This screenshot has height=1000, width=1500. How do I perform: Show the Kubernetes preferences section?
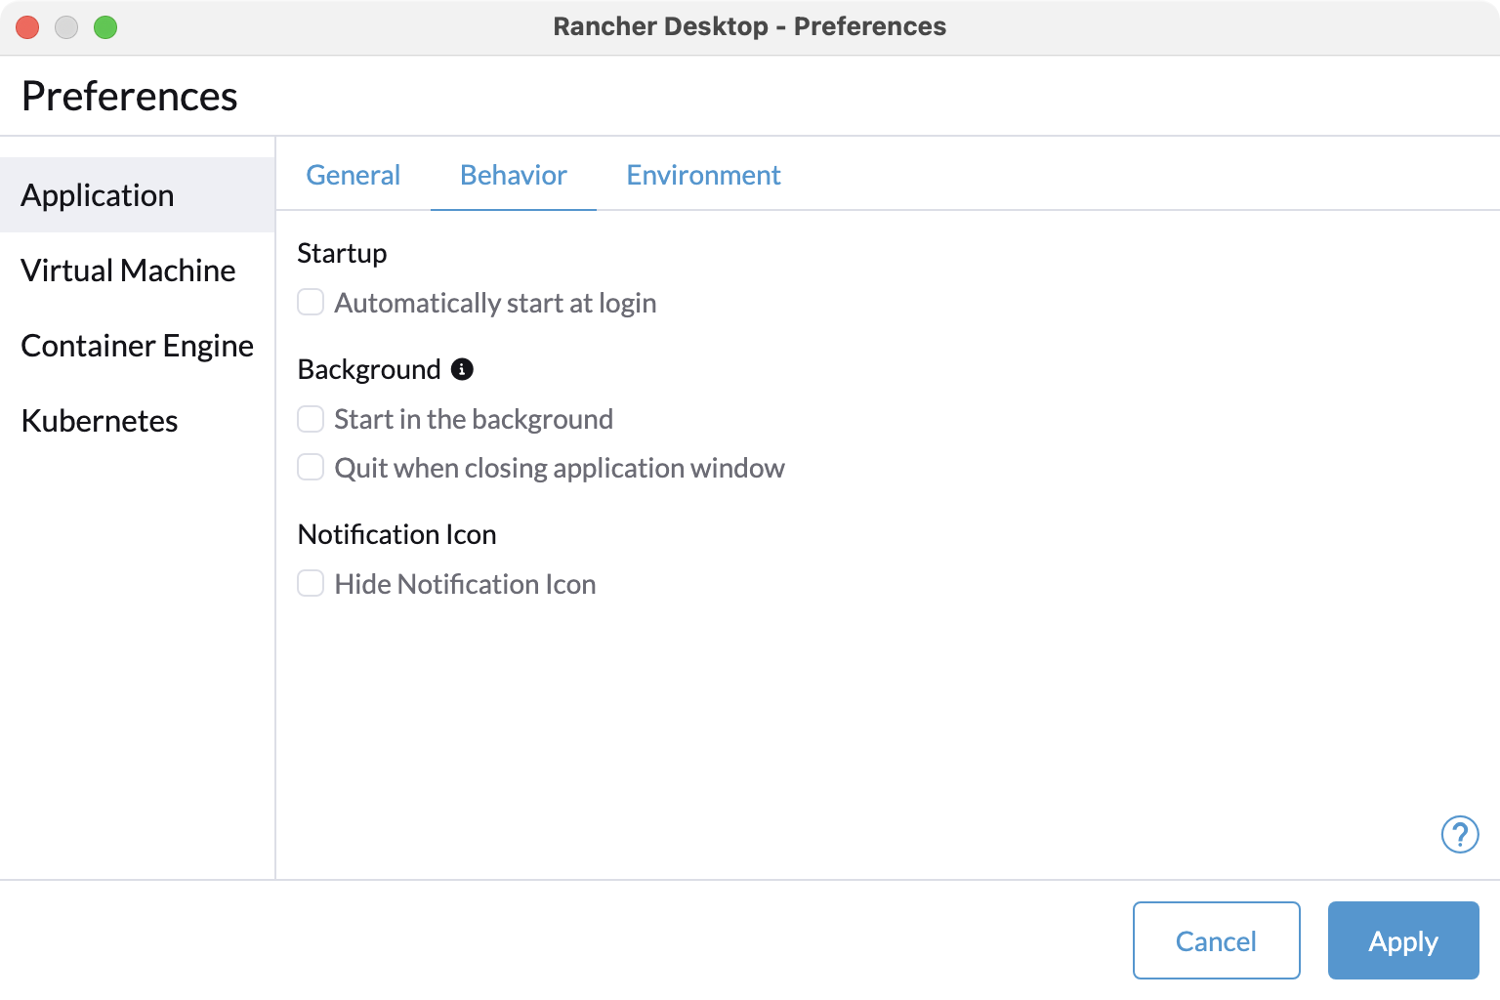pos(100,421)
